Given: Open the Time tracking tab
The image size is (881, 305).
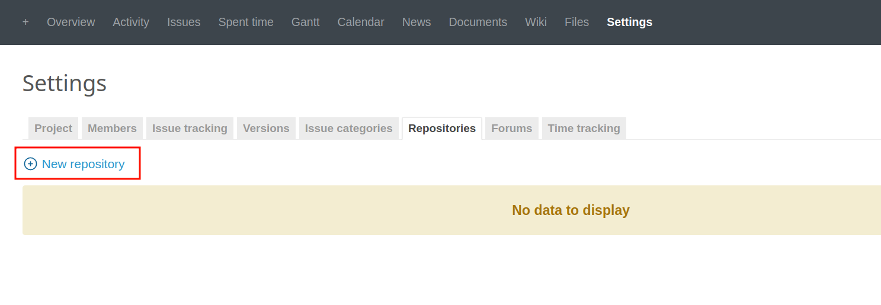Looking at the screenshot, I should [x=584, y=129].
